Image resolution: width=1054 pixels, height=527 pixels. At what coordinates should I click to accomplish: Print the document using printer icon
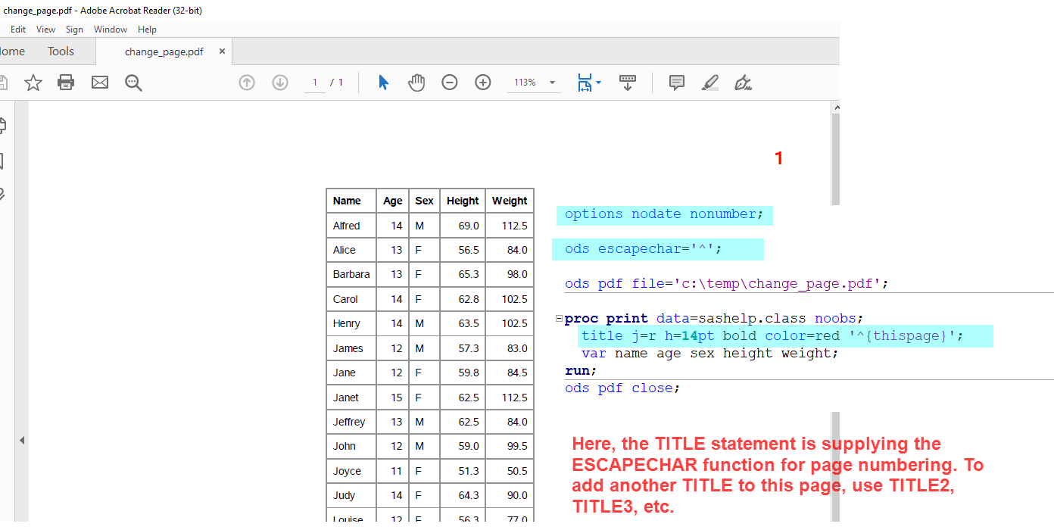click(x=66, y=83)
